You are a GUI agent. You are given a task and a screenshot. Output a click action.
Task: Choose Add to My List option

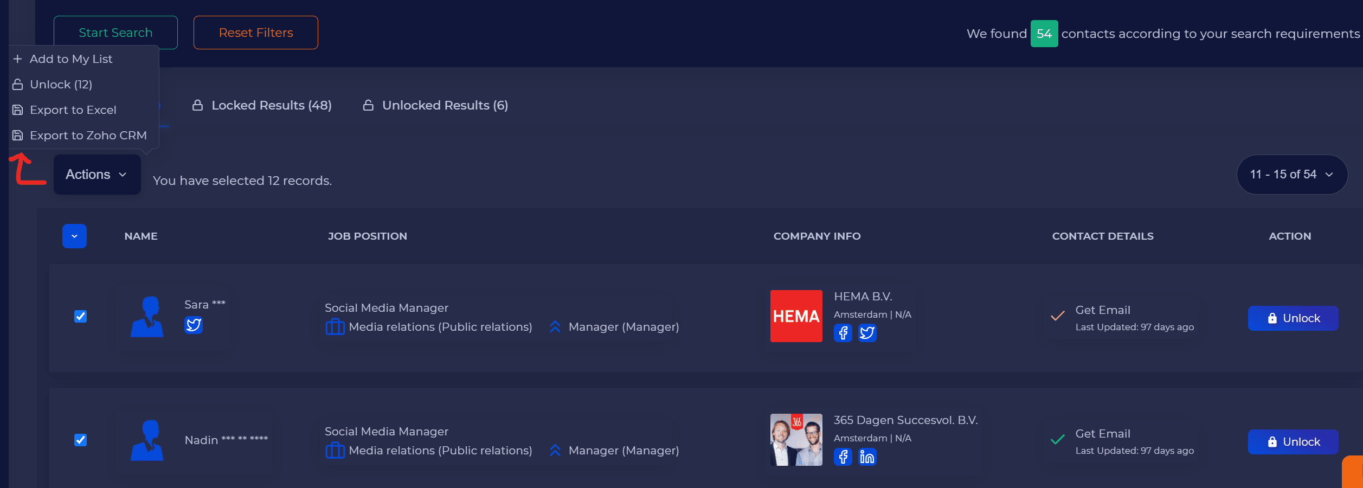pos(70,59)
